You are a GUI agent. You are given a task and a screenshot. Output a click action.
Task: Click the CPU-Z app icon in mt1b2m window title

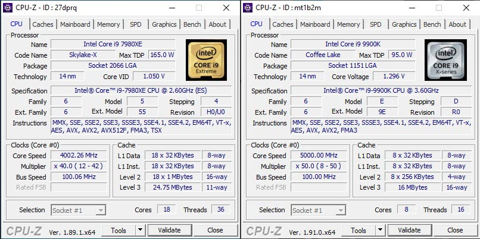(x=248, y=8)
